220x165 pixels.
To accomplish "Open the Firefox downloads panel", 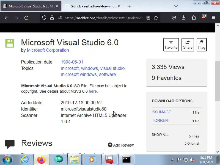I will click(x=183, y=18).
